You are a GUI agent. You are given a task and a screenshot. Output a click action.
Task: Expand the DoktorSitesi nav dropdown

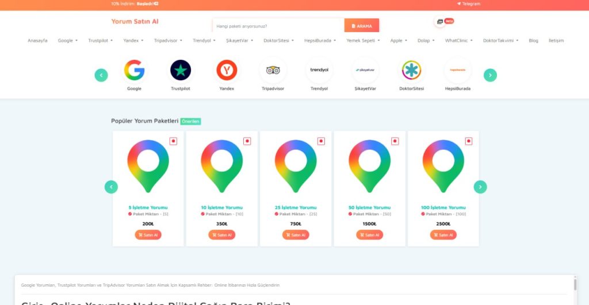(x=279, y=41)
